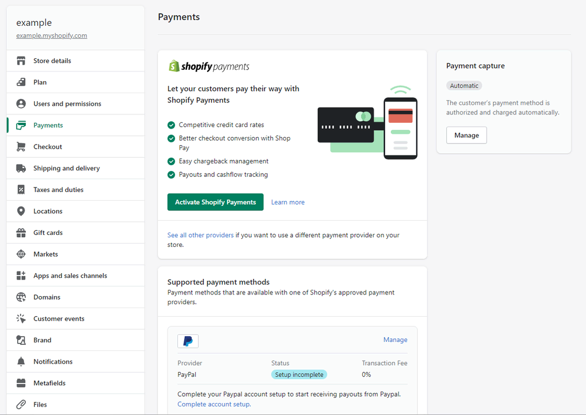Click the Shipping and delivery truck icon

click(x=21, y=168)
